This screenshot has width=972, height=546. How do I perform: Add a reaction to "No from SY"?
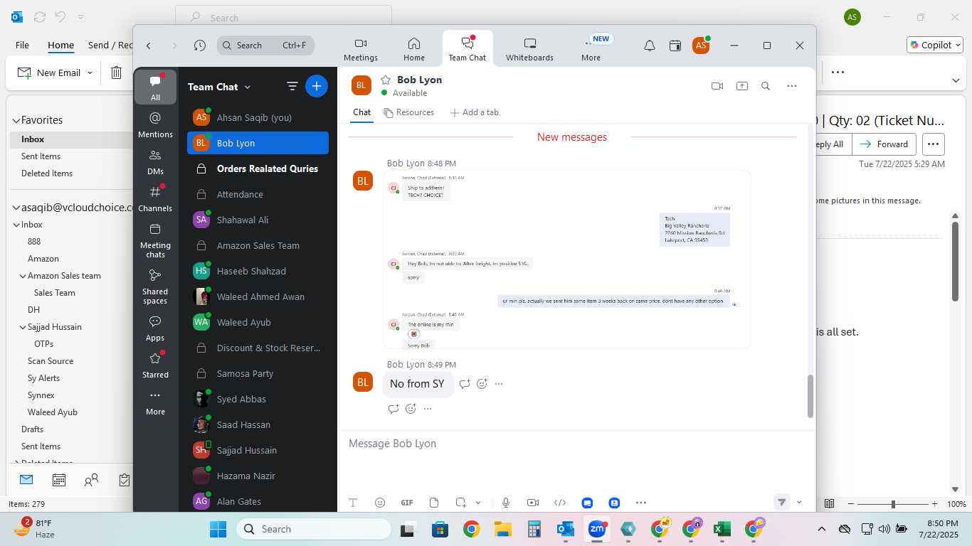[482, 384]
